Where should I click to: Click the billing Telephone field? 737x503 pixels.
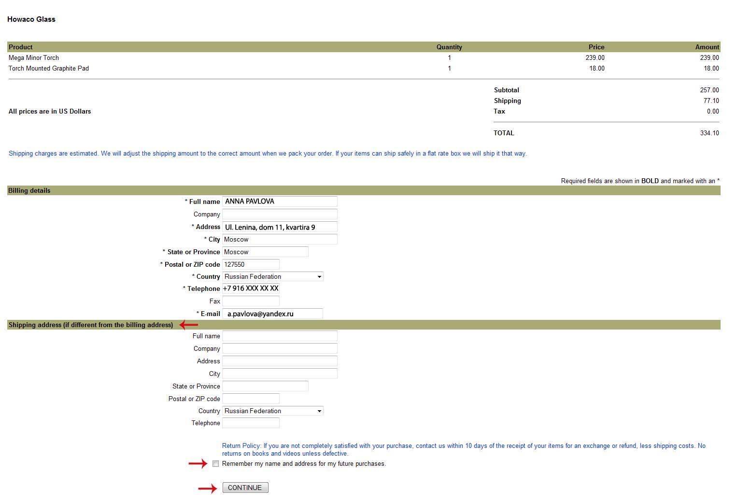click(x=251, y=288)
